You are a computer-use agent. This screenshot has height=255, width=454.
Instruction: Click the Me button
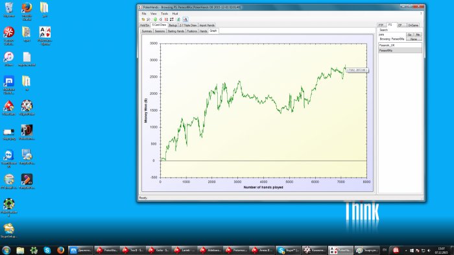(418, 34)
